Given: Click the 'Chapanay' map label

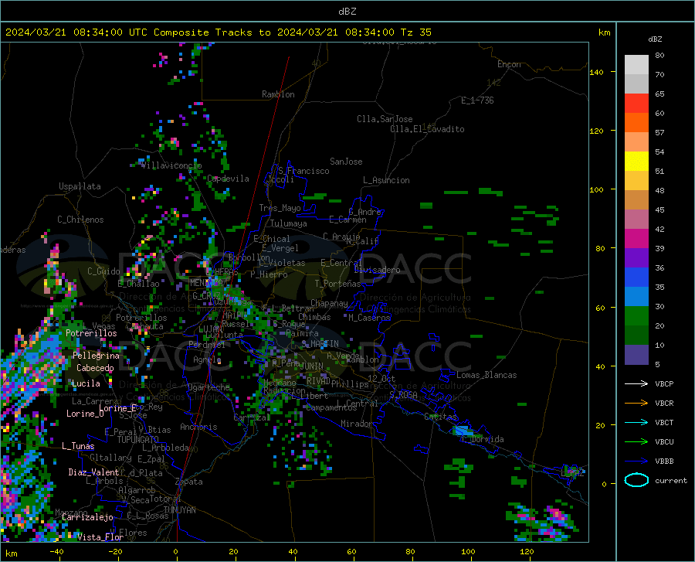Looking at the screenshot, I should click(x=329, y=303).
